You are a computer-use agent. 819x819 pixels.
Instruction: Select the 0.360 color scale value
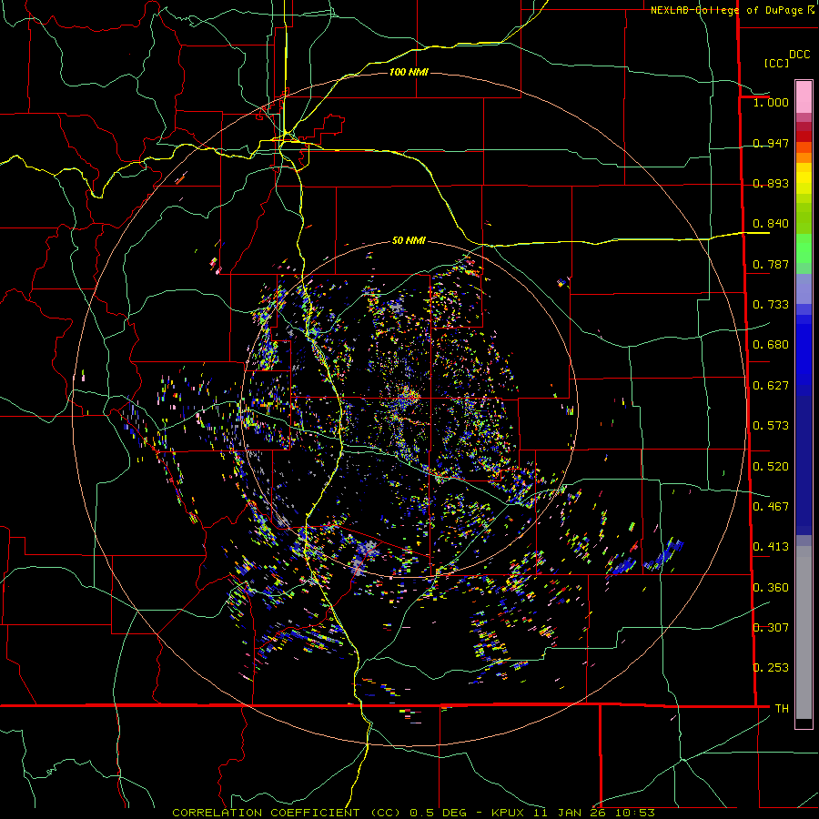[x=771, y=588]
